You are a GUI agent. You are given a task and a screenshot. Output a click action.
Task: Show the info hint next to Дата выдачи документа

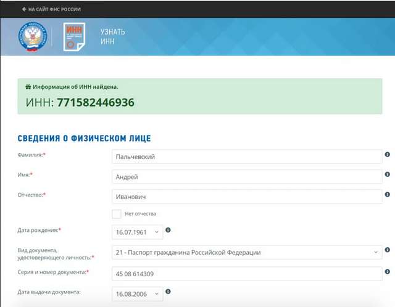[168, 292]
